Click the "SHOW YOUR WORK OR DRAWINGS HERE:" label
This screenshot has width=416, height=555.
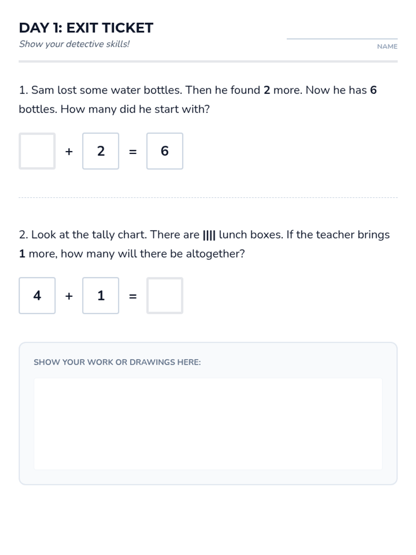point(117,362)
